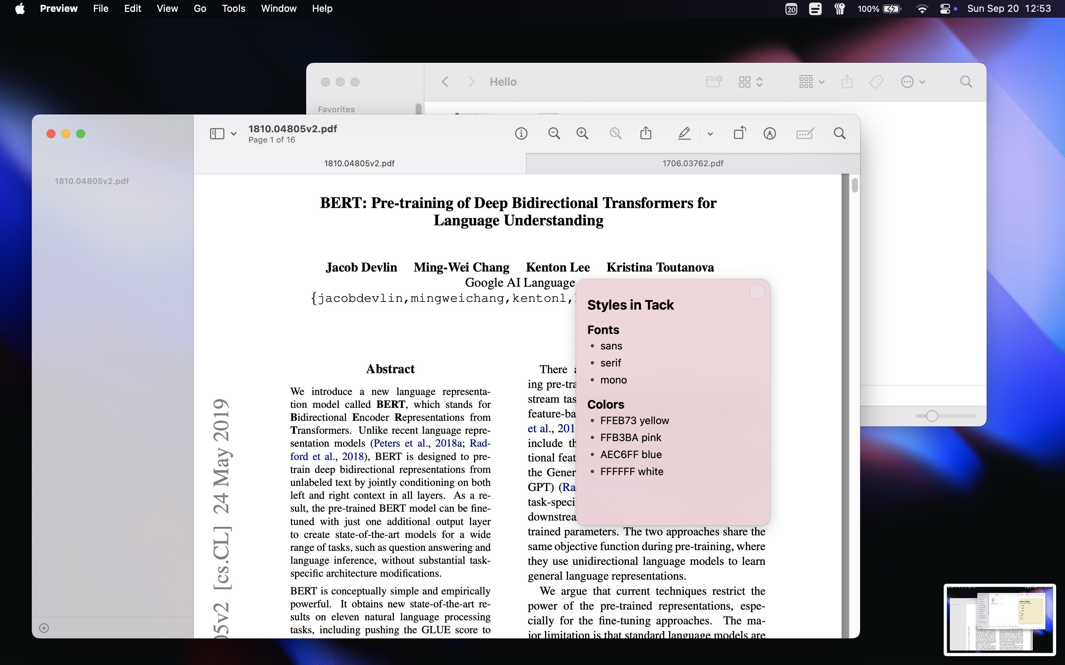
Task: Follow the 2018 citation year link after ford et al.
Action: pyautogui.click(x=353, y=457)
